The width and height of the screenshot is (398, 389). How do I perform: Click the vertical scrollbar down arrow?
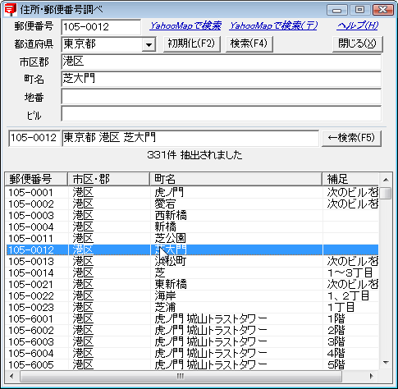coord(386,363)
